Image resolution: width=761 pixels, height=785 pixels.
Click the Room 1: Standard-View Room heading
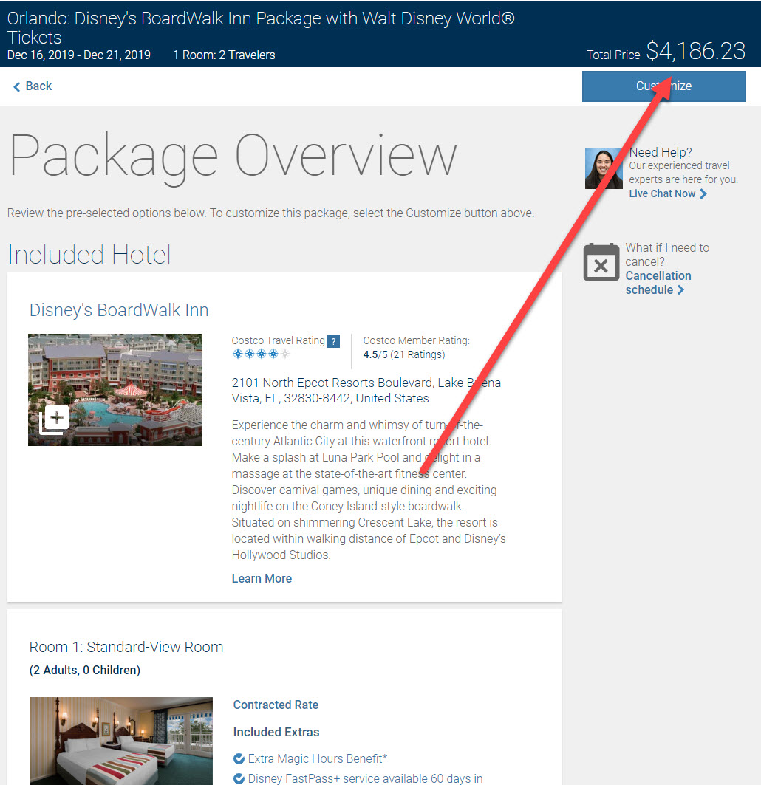click(x=126, y=647)
